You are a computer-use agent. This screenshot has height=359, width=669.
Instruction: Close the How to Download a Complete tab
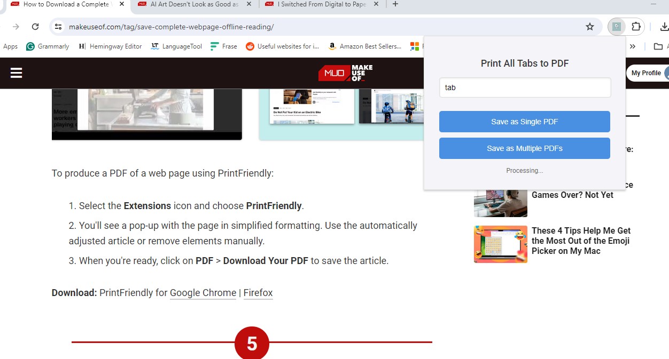click(122, 4)
